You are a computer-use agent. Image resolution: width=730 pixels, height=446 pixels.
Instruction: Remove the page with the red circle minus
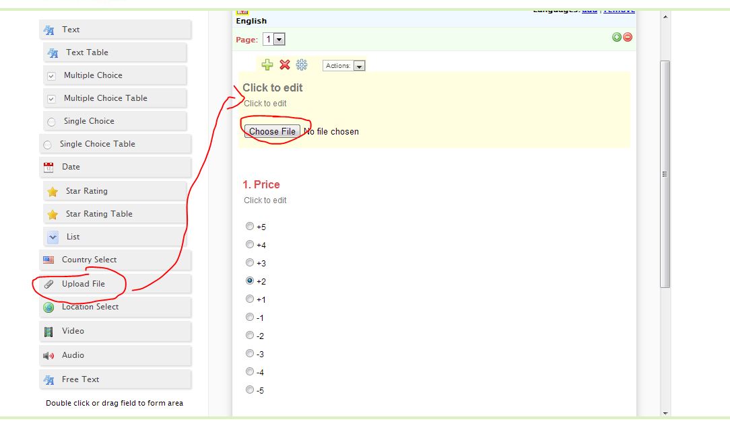(628, 37)
